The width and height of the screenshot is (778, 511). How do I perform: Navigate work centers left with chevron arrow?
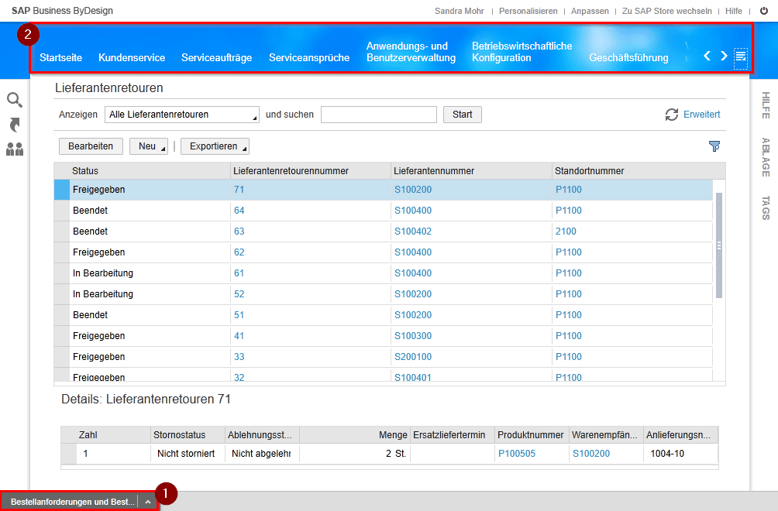pos(707,56)
